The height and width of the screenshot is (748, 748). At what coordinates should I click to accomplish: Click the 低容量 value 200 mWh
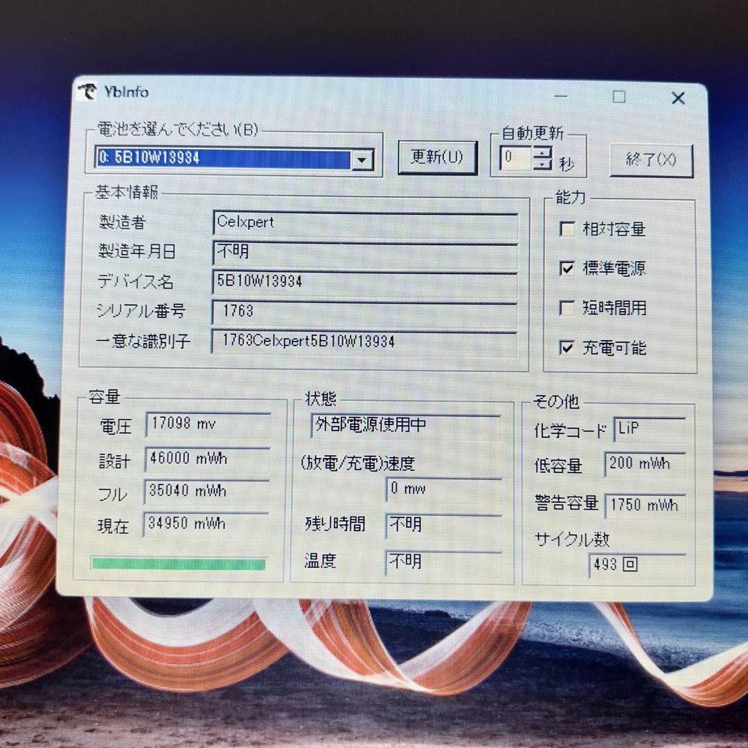pos(645,464)
